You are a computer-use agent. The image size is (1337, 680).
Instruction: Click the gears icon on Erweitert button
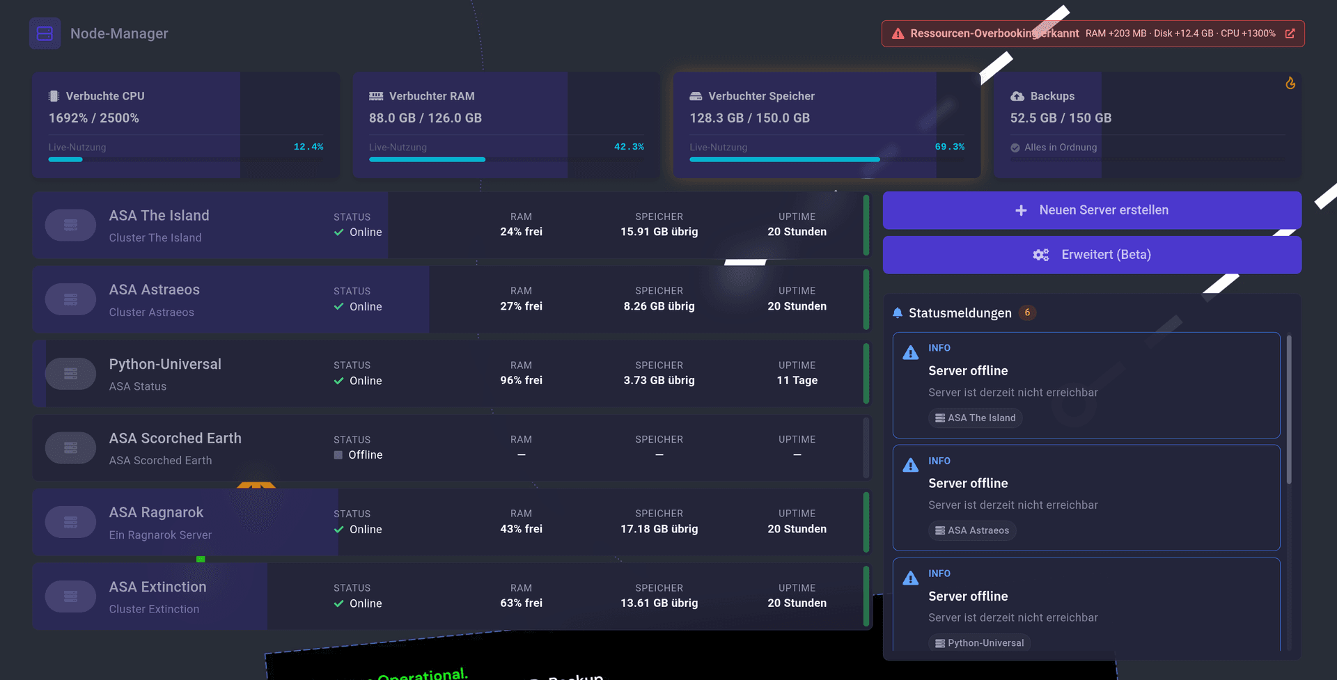point(1041,255)
